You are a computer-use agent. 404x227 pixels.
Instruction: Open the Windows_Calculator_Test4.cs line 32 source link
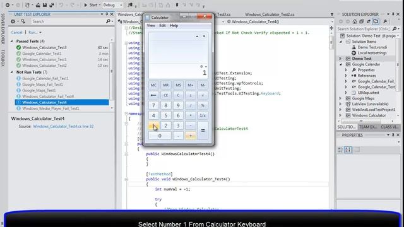(63, 126)
